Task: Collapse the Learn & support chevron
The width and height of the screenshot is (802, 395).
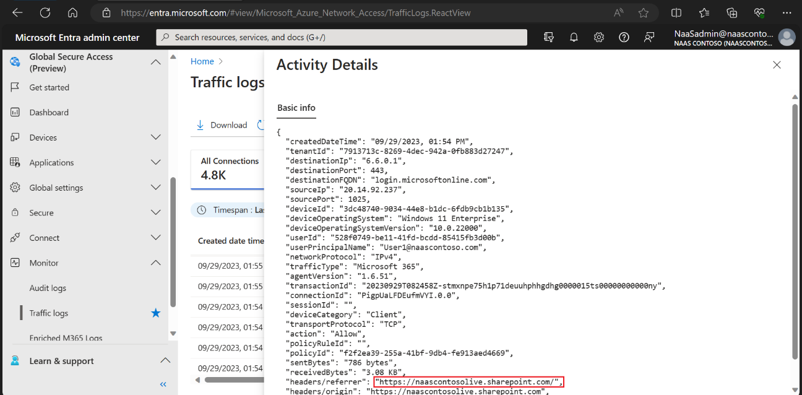Action: 165,360
